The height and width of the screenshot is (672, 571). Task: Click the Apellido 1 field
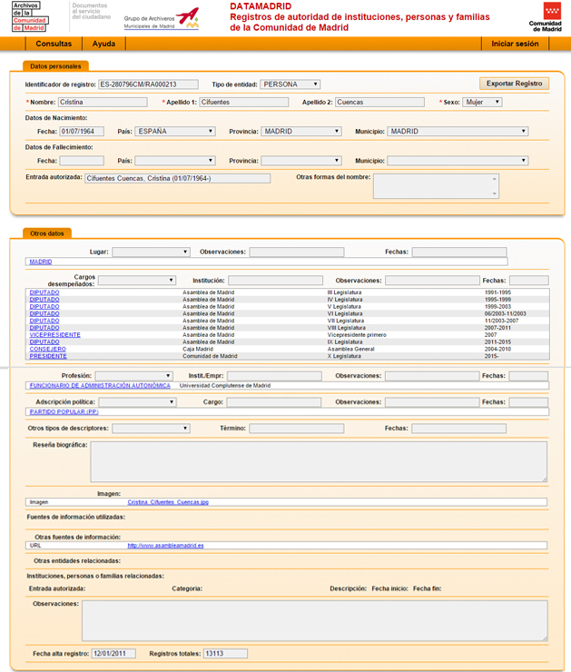pyautogui.click(x=243, y=102)
